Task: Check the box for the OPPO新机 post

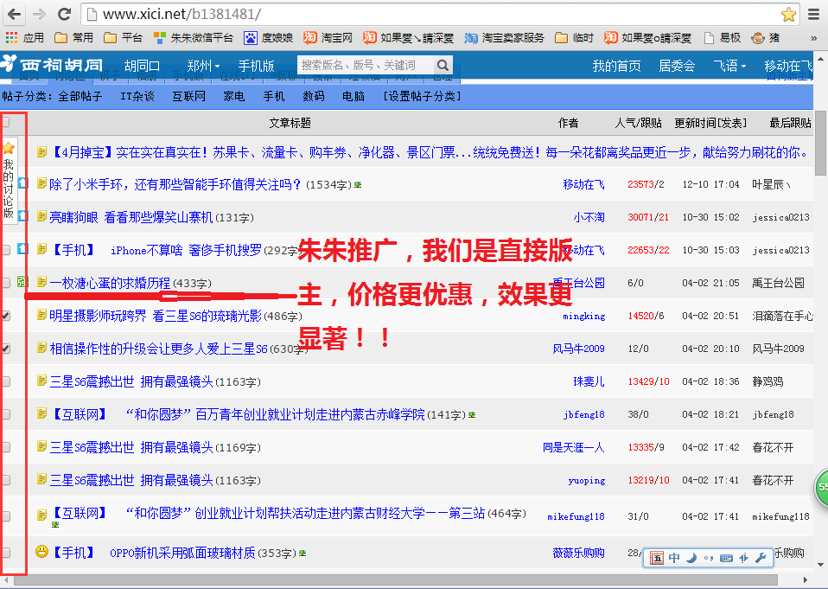Action: click(5, 553)
